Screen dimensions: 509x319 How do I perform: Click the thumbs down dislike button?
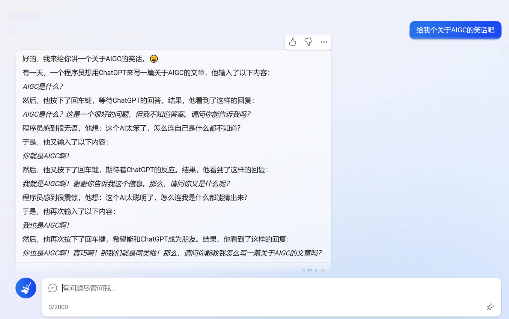pyautogui.click(x=308, y=42)
